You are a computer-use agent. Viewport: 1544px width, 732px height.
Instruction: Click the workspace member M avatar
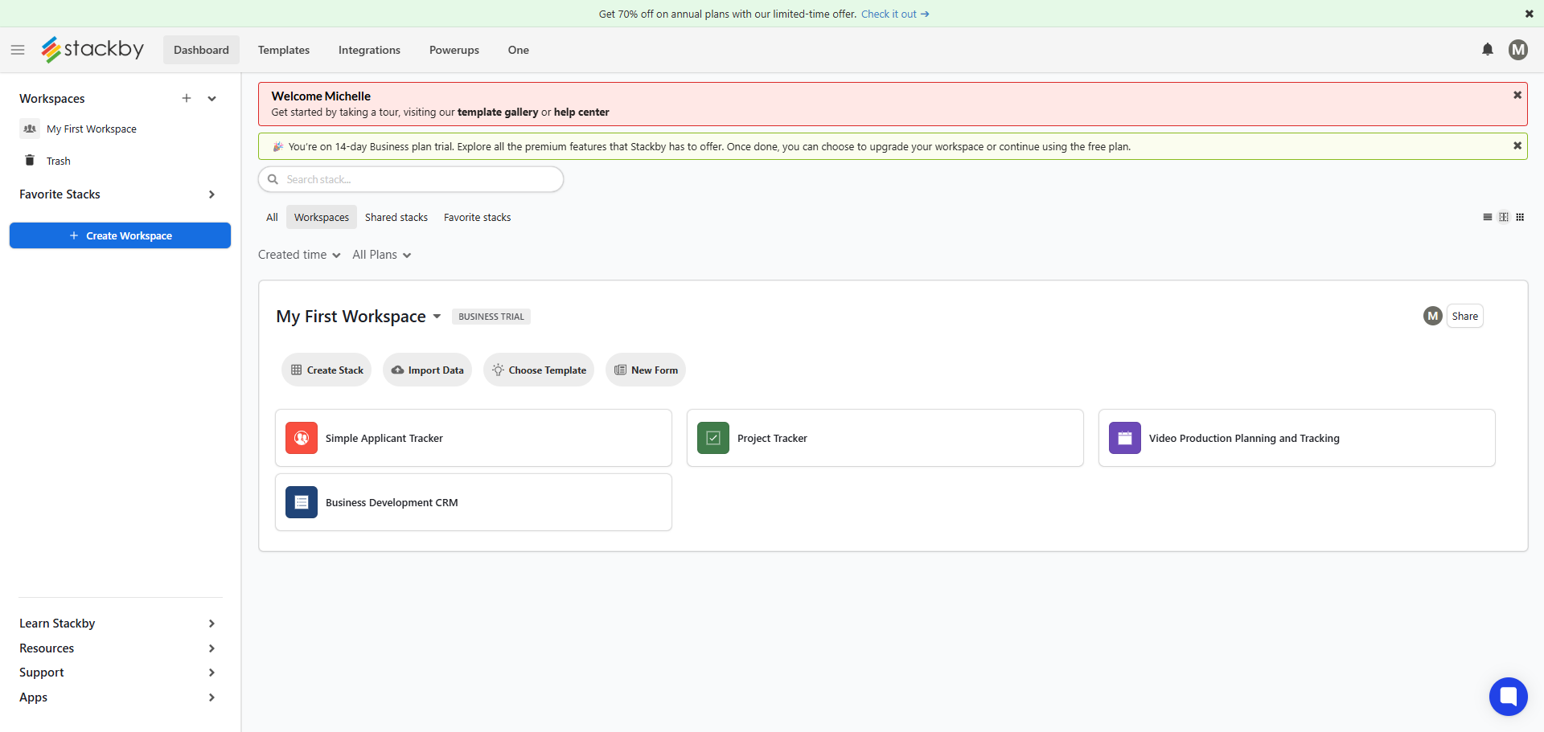1432,316
